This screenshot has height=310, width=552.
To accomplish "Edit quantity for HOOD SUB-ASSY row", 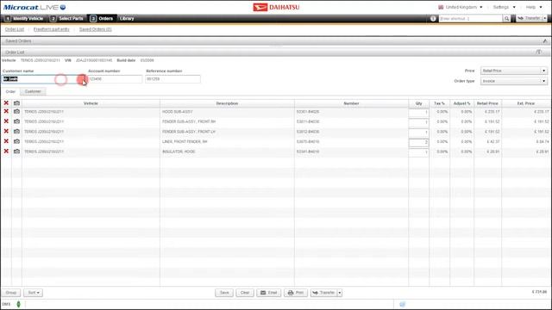I will click(418, 112).
